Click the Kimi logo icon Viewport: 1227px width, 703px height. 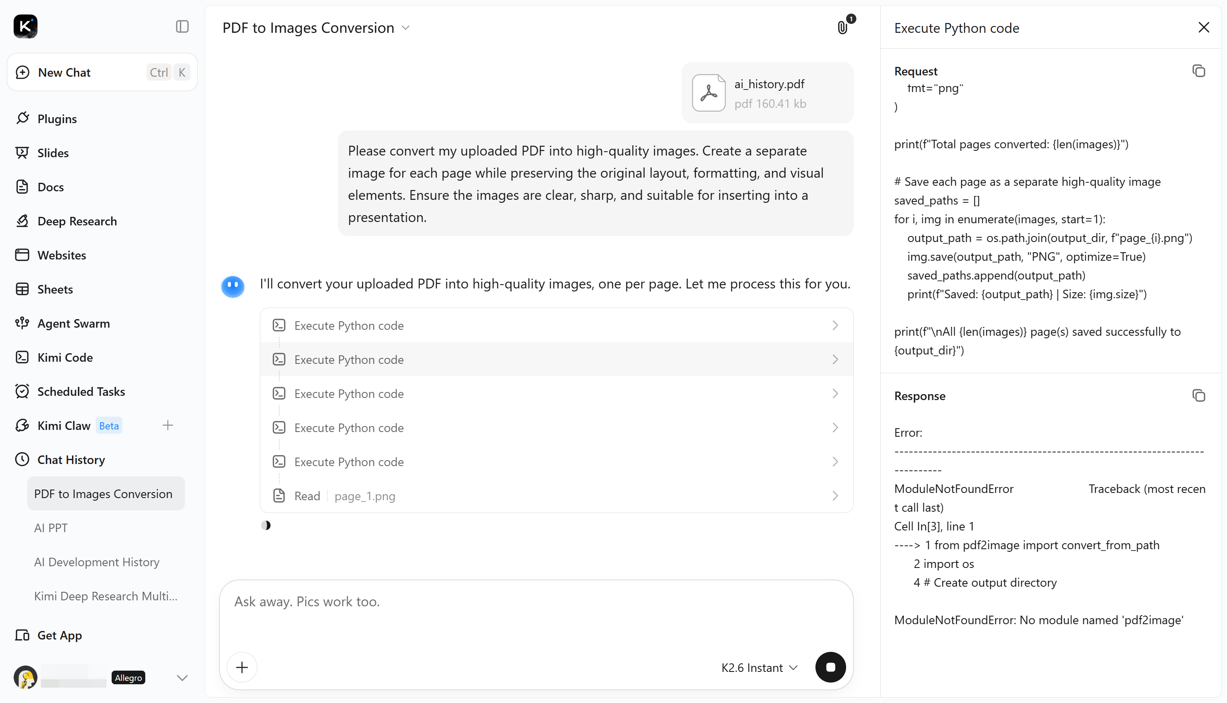tap(26, 26)
